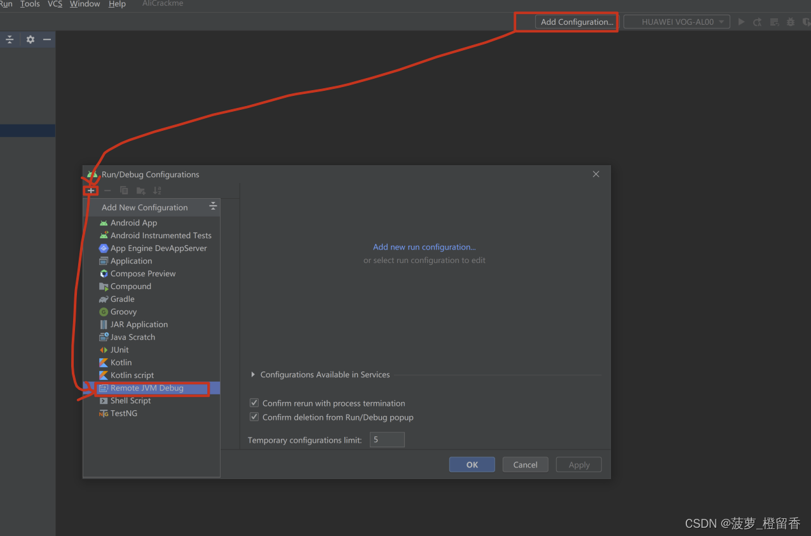Screen dimensions: 811x536
Task: Click the Copy Configuration icon
Action: [124, 191]
